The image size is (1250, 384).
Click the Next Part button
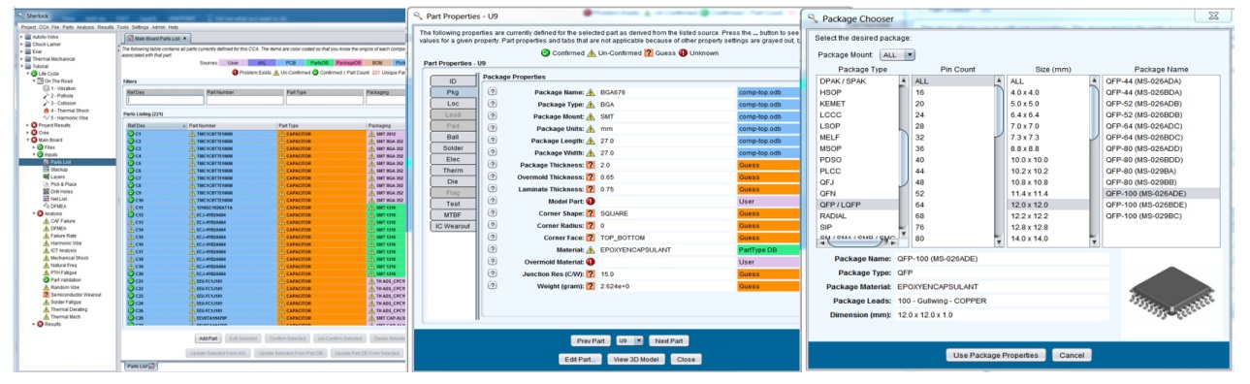tap(668, 341)
